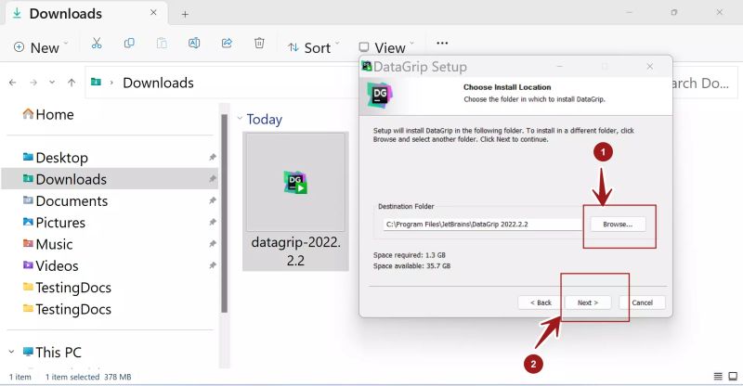Open the New dropdown menu
This screenshot has width=743, height=386.
(41, 47)
